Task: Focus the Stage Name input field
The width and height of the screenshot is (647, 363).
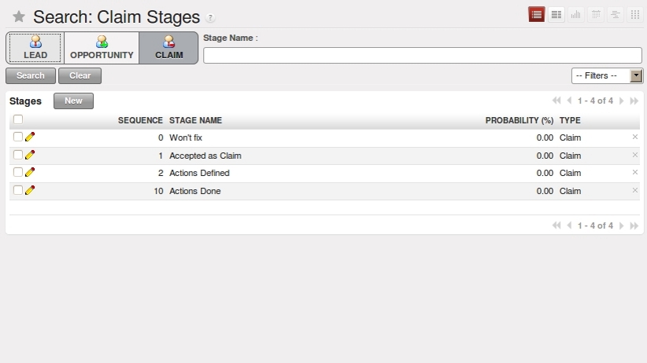Action: pyautogui.click(x=423, y=55)
